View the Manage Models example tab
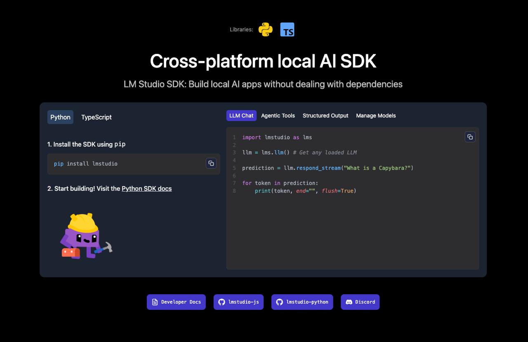 (x=376, y=116)
